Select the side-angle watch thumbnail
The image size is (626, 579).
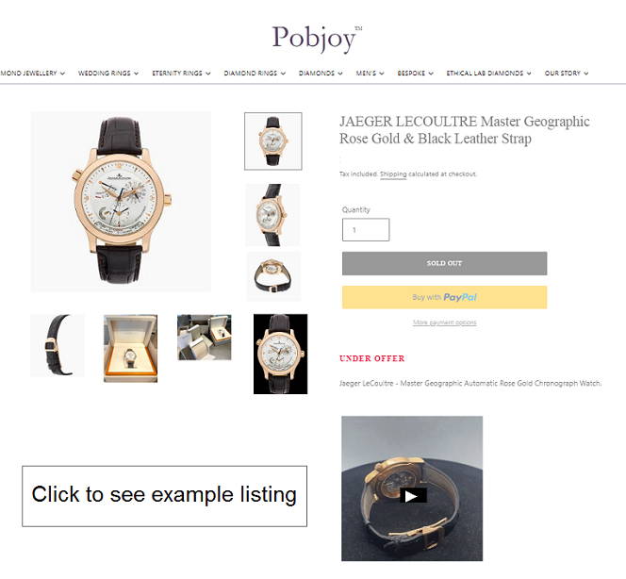tap(272, 215)
